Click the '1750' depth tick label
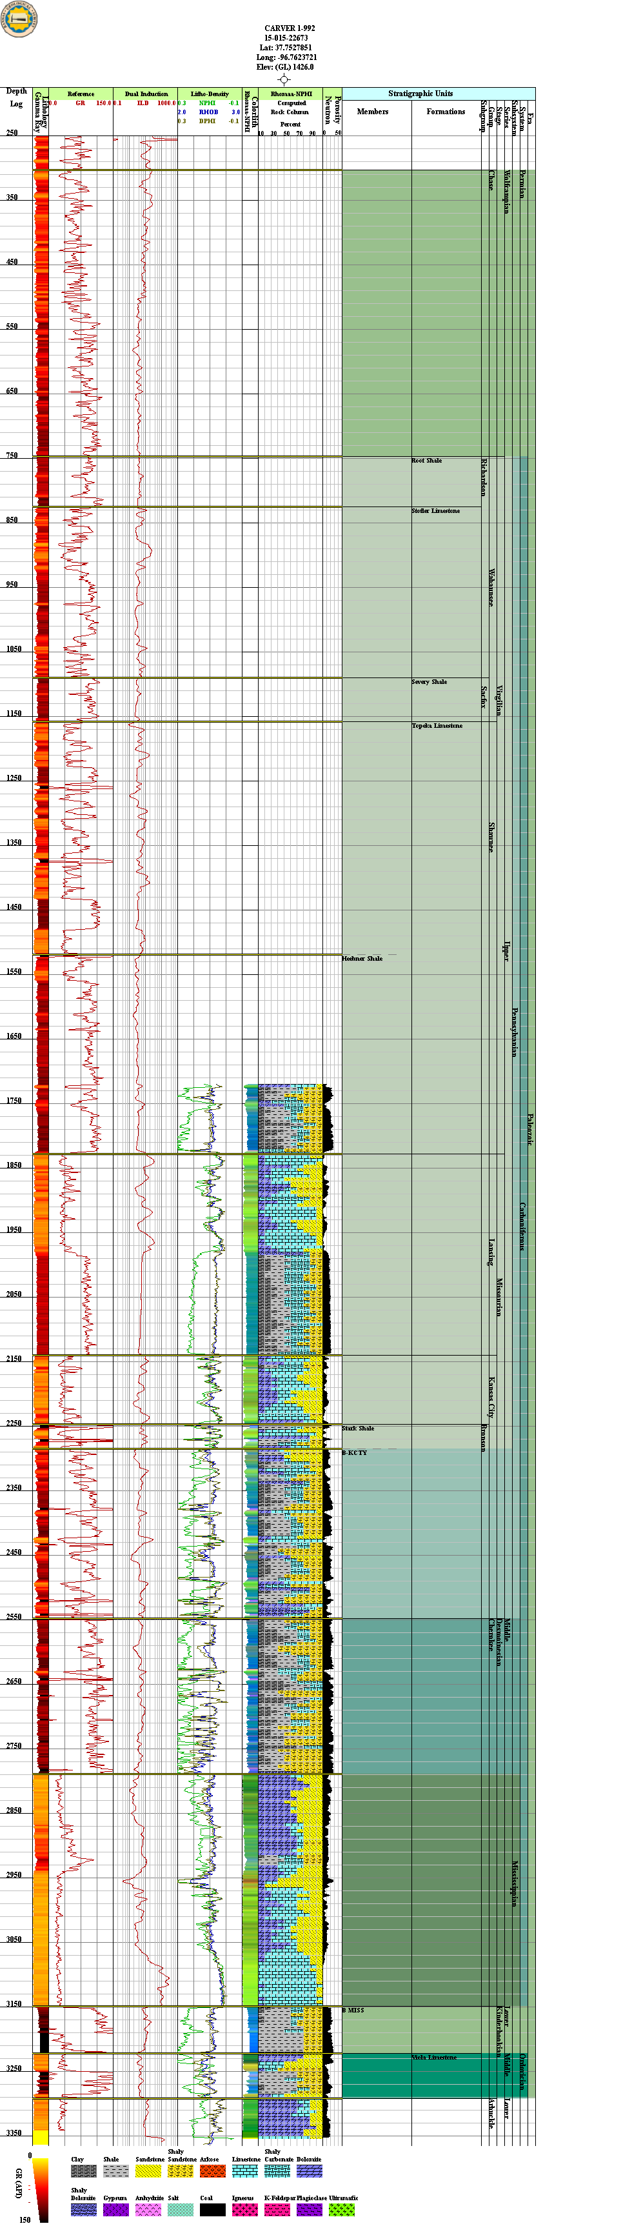The height and width of the screenshot is (2226, 632). [13, 1101]
